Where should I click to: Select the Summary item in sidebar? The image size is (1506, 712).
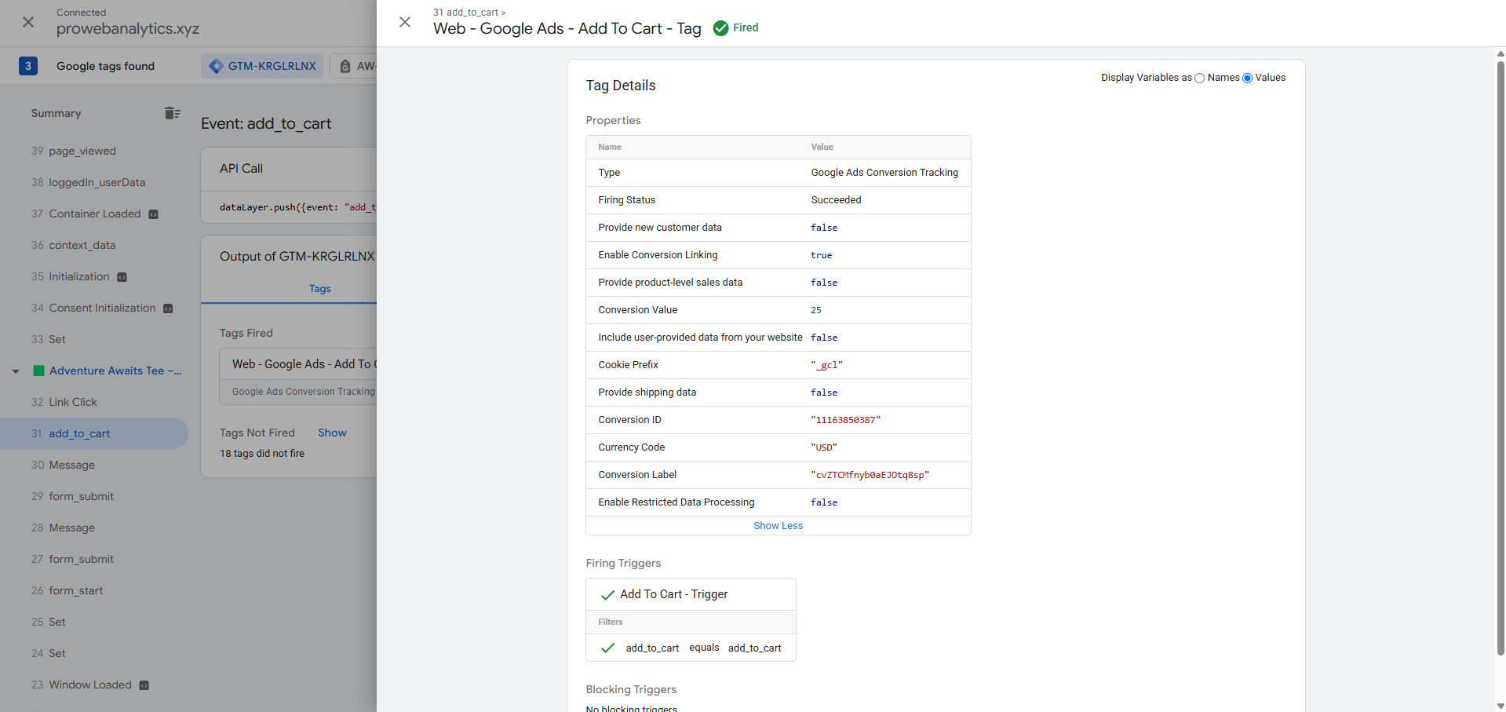click(x=56, y=113)
